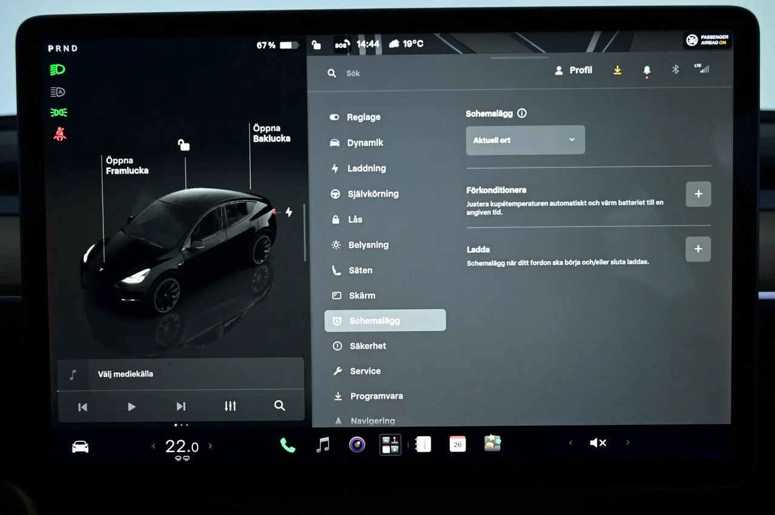
Task: Expand the Aktuell ort dropdown
Action: (526, 140)
